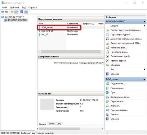Image resolution: width=147 pixels, height=135 pixels.
Task: Sort by the Загрузка ЦП column header
Action: pos(89,24)
